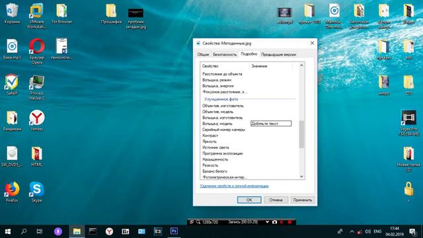Click the properties list scrollbar thumb
The image size is (423, 238).
coord(301,134)
